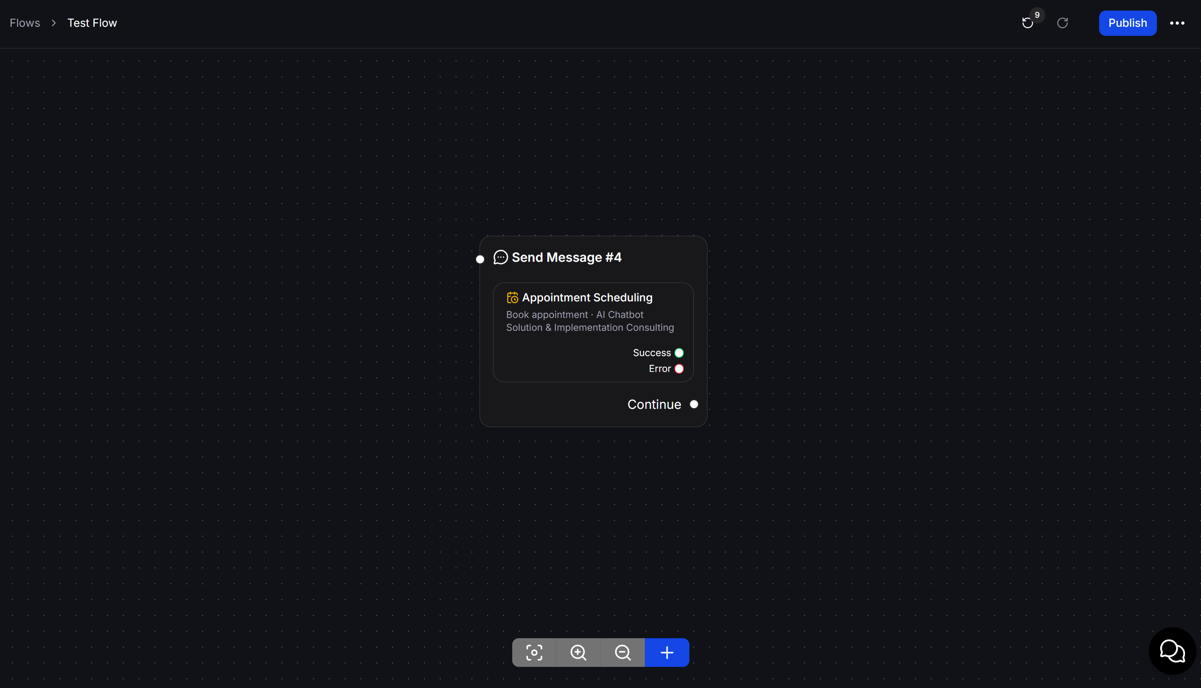Click the input connector of Send Message #4
1201x688 pixels.
[x=480, y=259]
